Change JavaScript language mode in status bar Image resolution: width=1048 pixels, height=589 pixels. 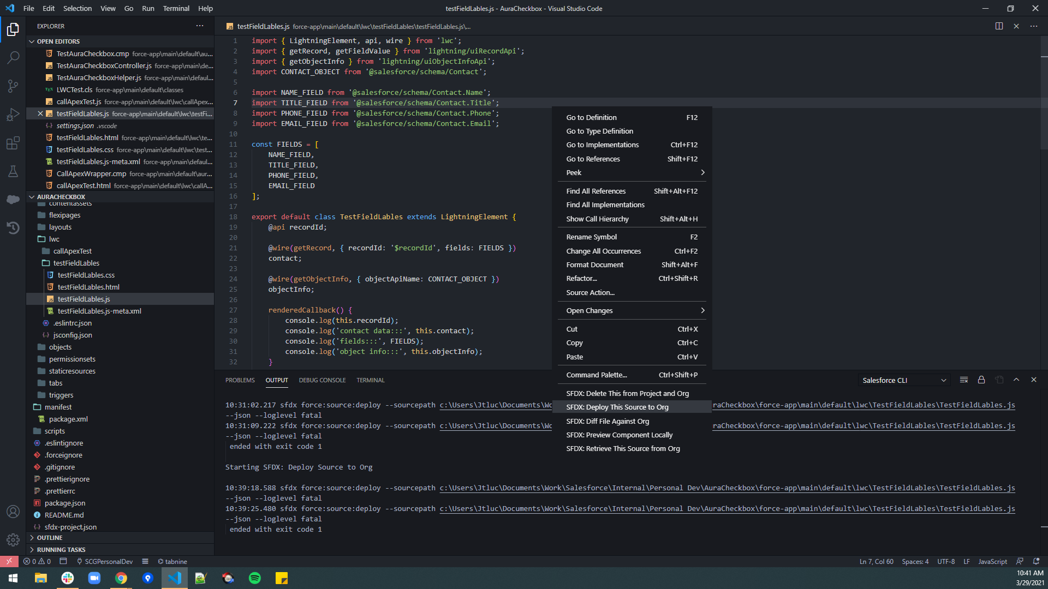pyautogui.click(x=992, y=561)
